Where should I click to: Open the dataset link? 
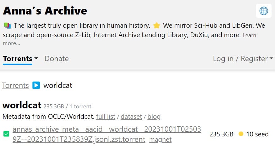[131, 117]
